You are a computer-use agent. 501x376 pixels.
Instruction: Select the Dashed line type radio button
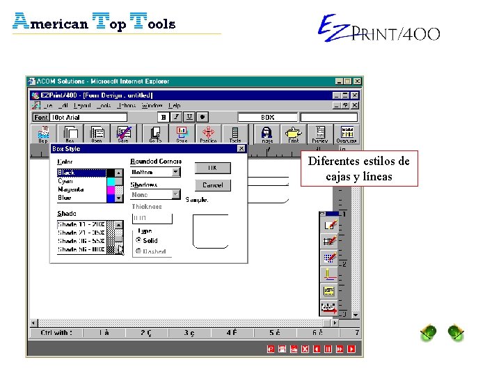tap(138, 251)
